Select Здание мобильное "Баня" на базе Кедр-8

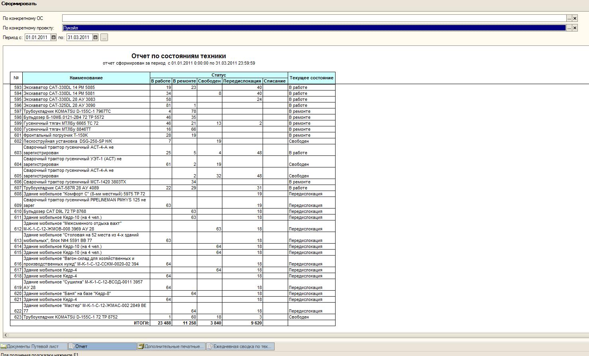173,293
